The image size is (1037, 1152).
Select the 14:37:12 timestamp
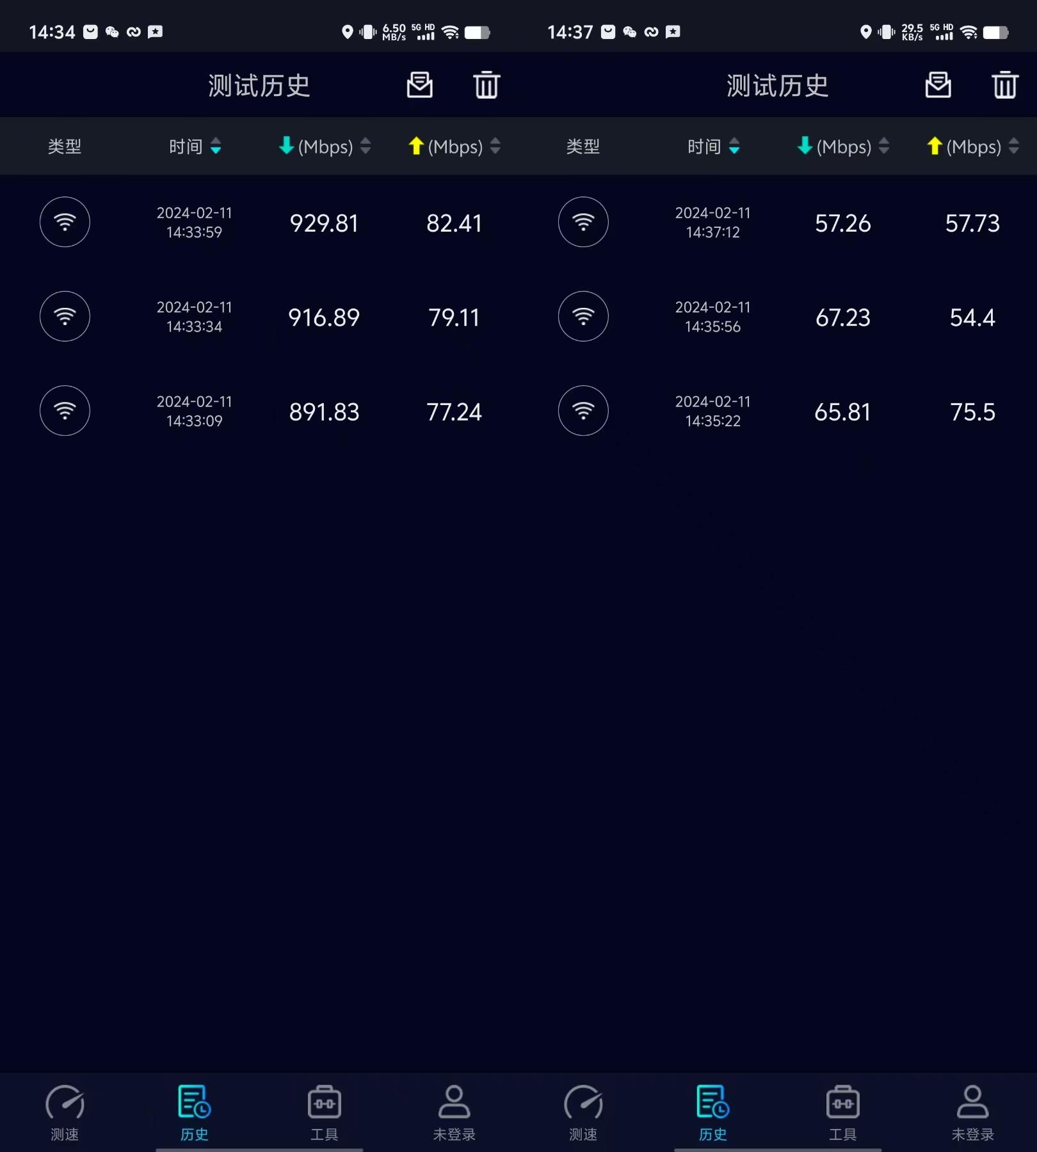click(713, 222)
